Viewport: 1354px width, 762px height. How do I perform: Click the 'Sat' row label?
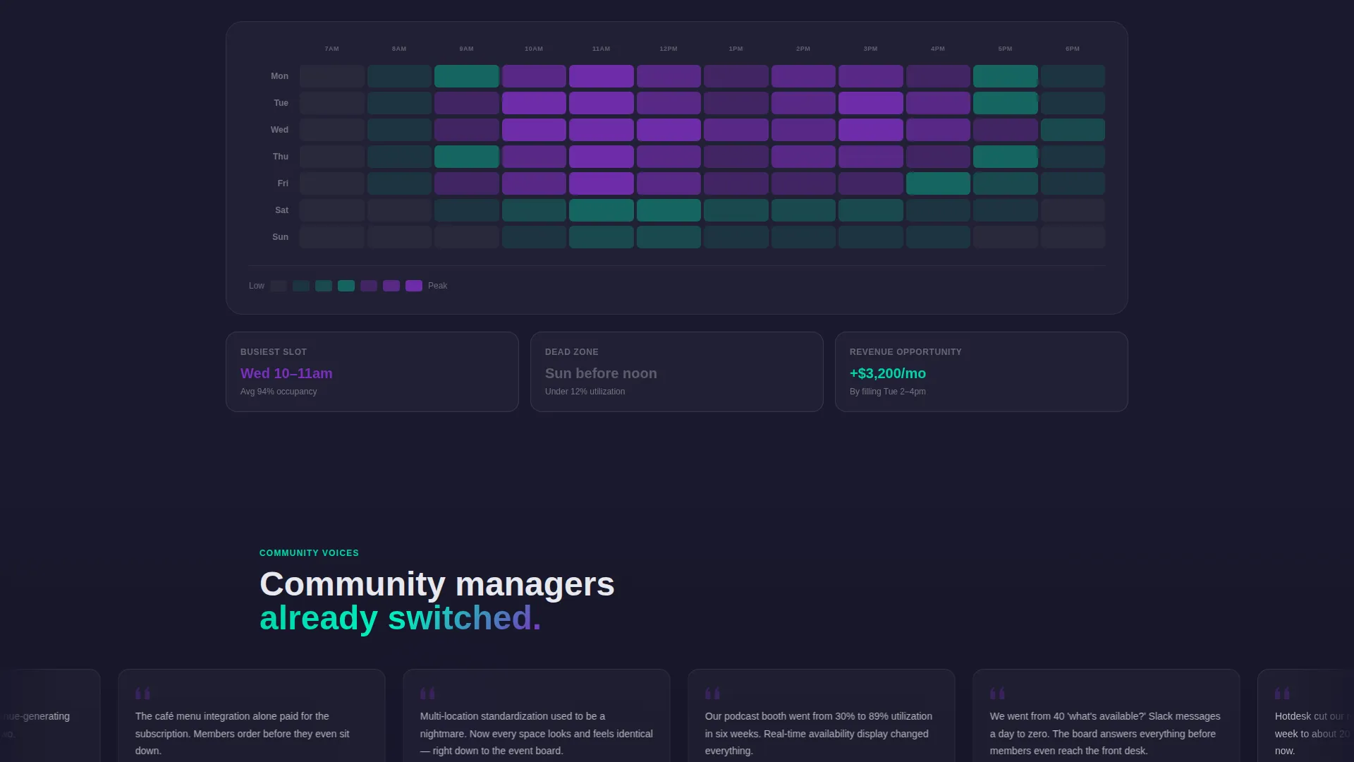[x=281, y=210]
